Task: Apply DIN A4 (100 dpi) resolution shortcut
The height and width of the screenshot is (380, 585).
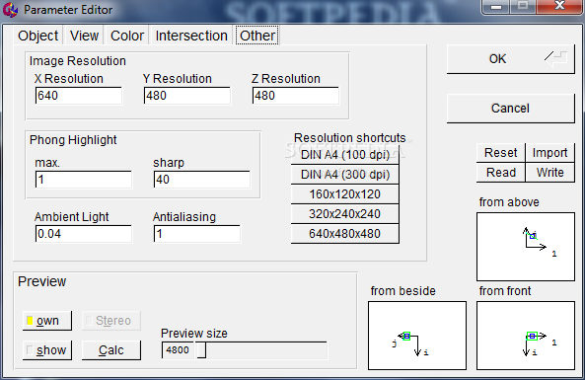Action: pyautogui.click(x=345, y=155)
